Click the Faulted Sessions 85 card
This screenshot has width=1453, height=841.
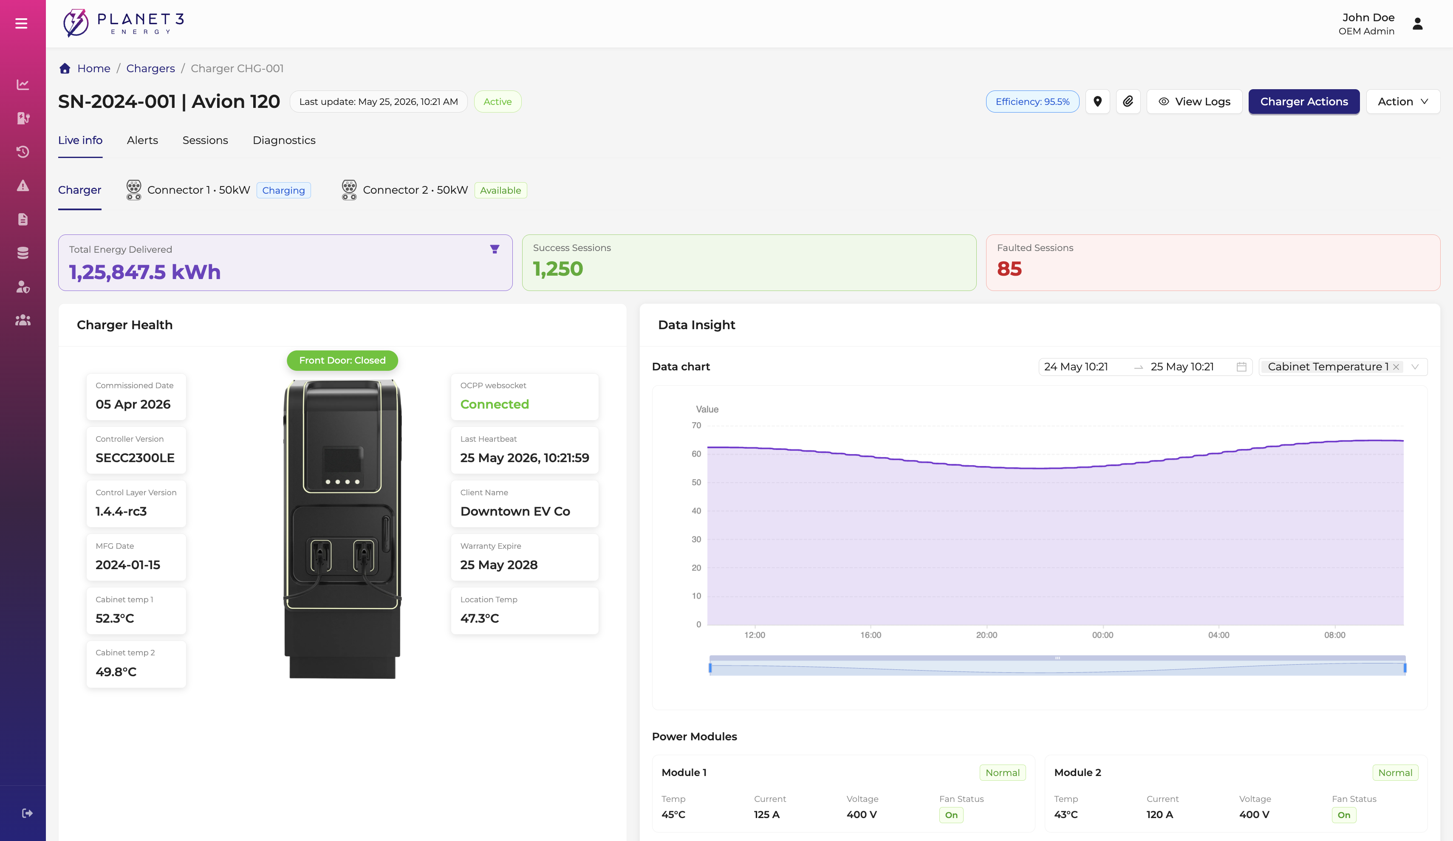tap(1213, 262)
